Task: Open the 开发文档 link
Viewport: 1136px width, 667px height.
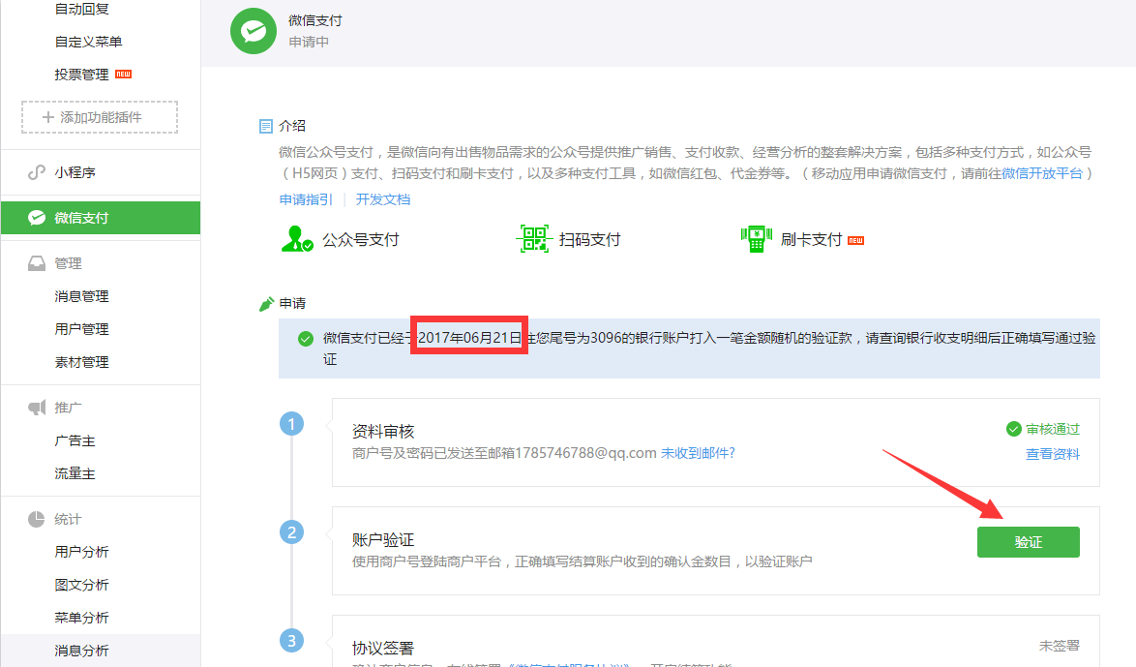Action: [x=383, y=199]
